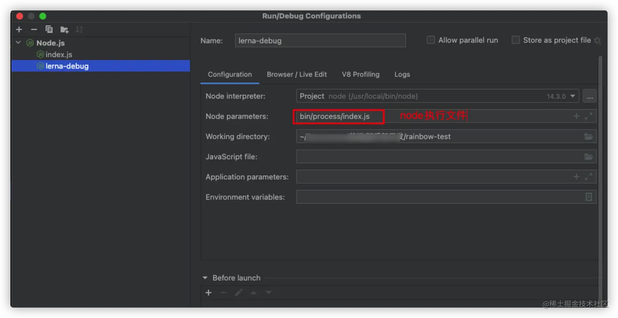Select the index.js configuration
Image resolution: width=618 pixels, height=318 pixels.
tap(59, 54)
